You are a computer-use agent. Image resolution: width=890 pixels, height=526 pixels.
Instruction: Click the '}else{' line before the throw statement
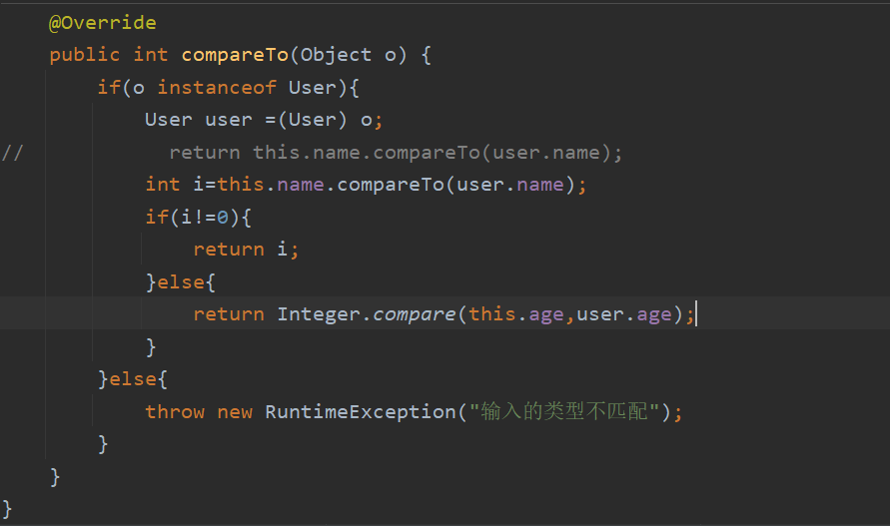[133, 379]
